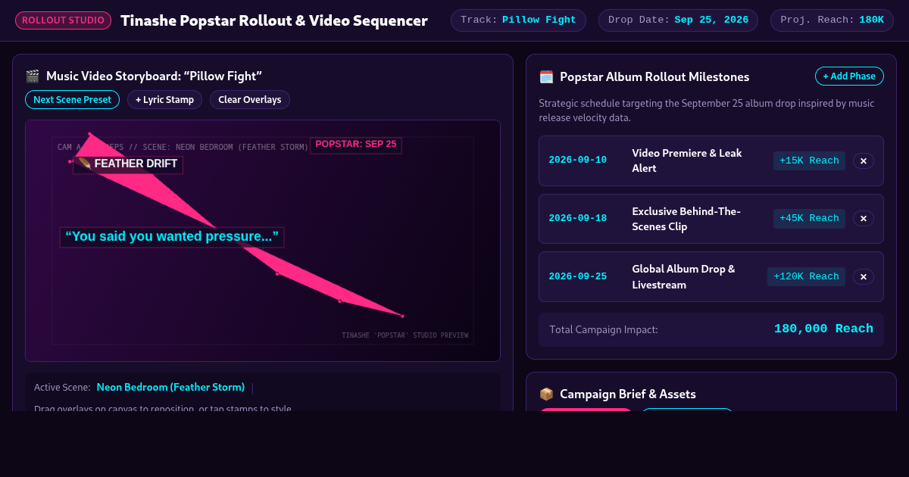This screenshot has height=477, width=909.
Task: Apply the Next Scene Preset
Action: coord(72,99)
